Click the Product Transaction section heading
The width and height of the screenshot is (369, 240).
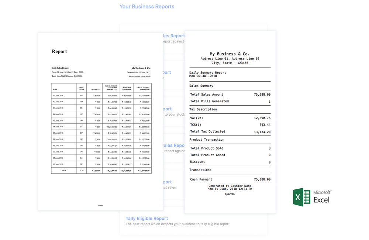(x=207, y=140)
